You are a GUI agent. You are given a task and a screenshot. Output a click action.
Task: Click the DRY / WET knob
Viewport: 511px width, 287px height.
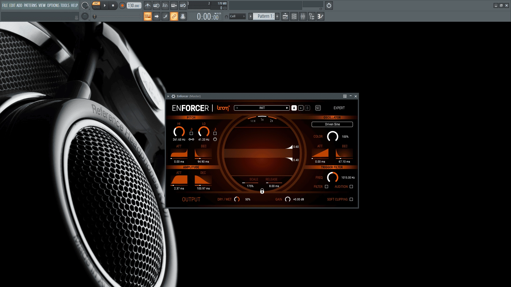(237, 199)
